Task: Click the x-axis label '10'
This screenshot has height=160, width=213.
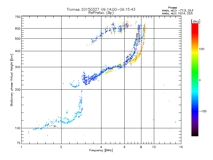Action: (x=154, y=147)
